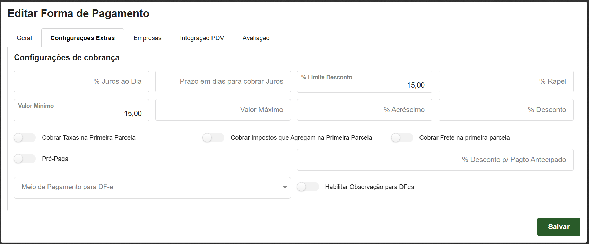This screenshot has width=589, height=244.
Task: Focus the Valor Máximo input
Action: click(x=223, y=110)
